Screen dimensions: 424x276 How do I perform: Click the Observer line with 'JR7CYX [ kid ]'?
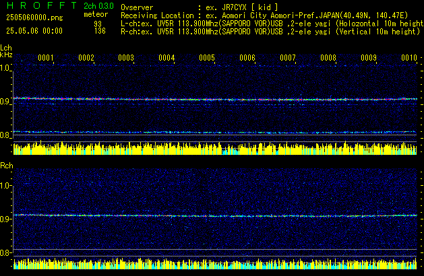click(x=200, y=7)
